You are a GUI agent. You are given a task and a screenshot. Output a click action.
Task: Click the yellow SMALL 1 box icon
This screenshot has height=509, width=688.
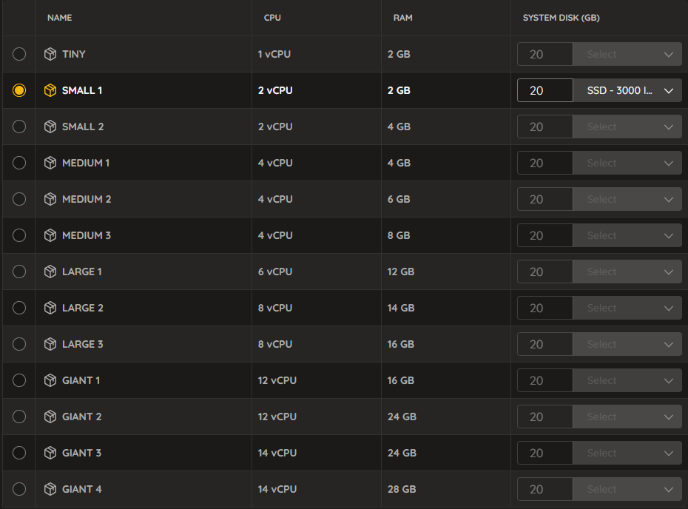[50, 90]
